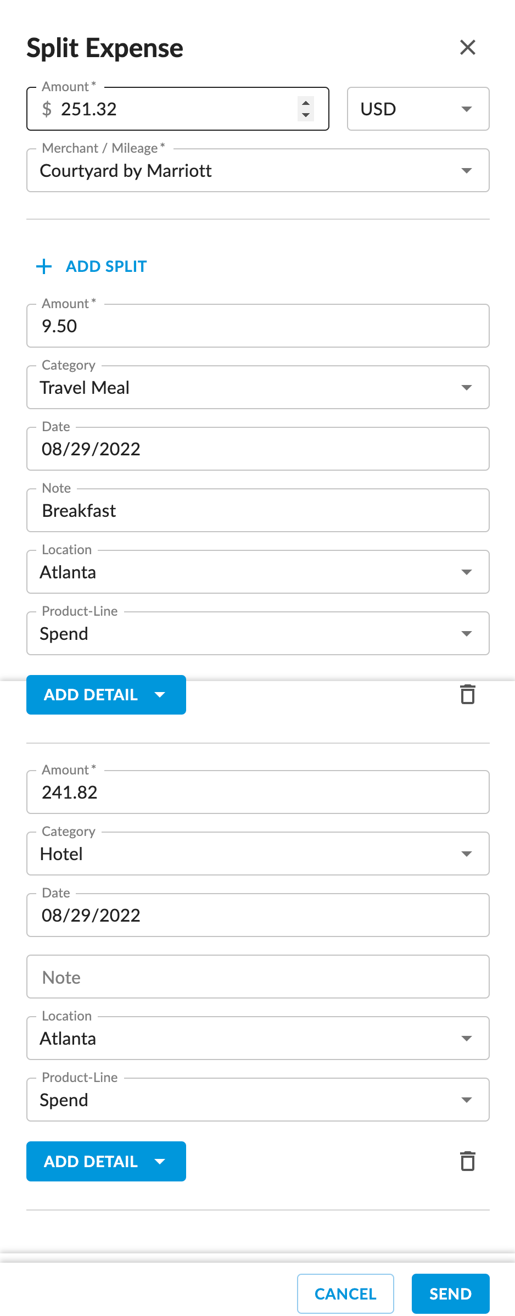The width and height of the screenshot is (515, 1316).
Task: Open the Spend product-line dropdown for Hotel split
Action: (x=466, y=1100)
